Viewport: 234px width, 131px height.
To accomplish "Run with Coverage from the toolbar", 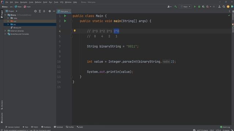I will coord(203,7).
